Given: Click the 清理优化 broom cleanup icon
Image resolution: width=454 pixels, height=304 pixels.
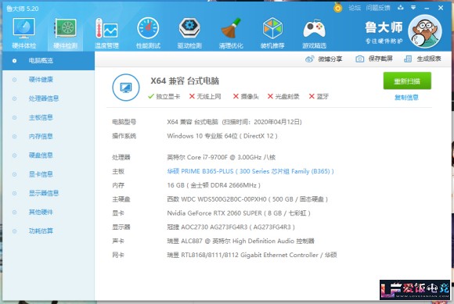Looking at the screenshot, I should (x=231, y=33).
